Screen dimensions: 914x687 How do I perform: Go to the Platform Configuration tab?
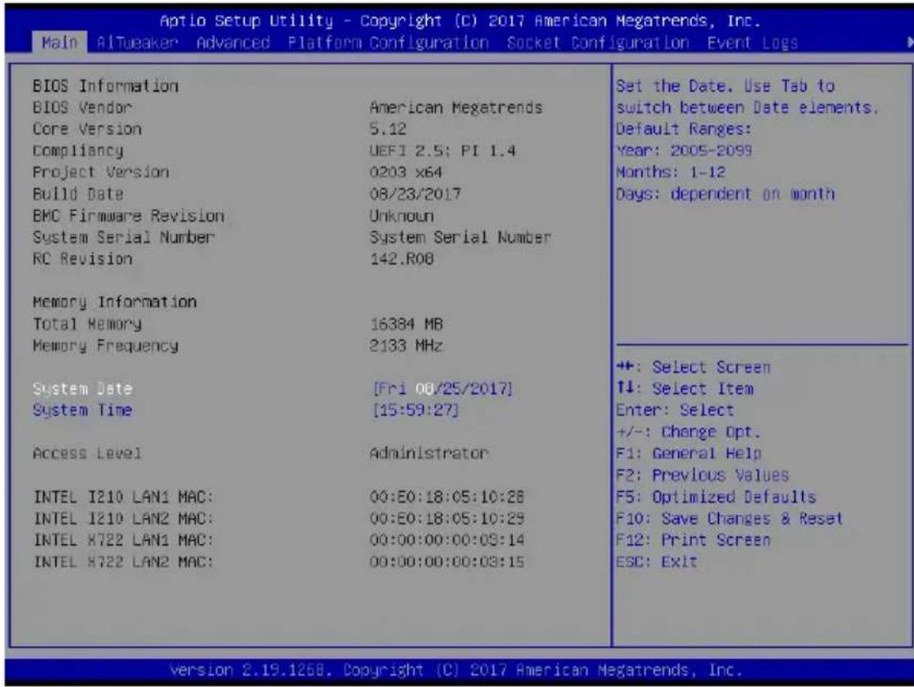coord(388,43)
